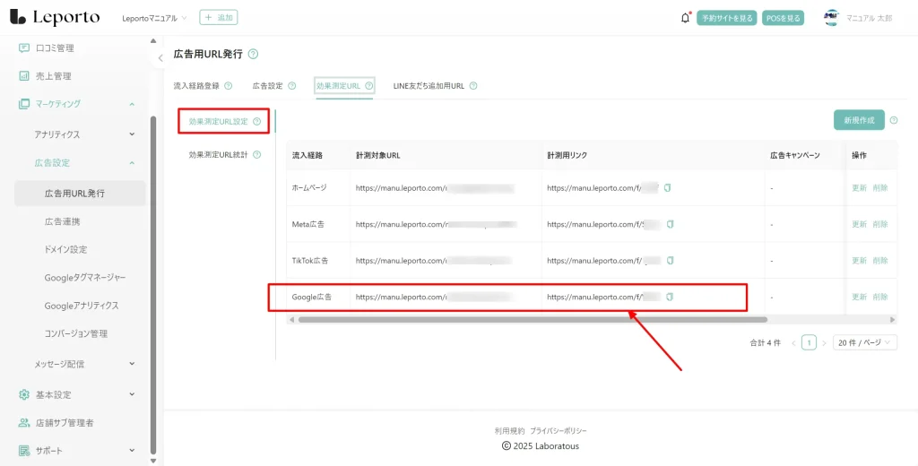This screenshot has height=466, width=918.
Task: Click the user avatar icon
Action: (832, 18)
